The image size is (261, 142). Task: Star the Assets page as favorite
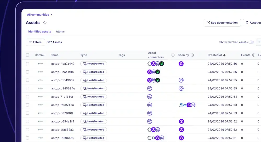point(45,23)
